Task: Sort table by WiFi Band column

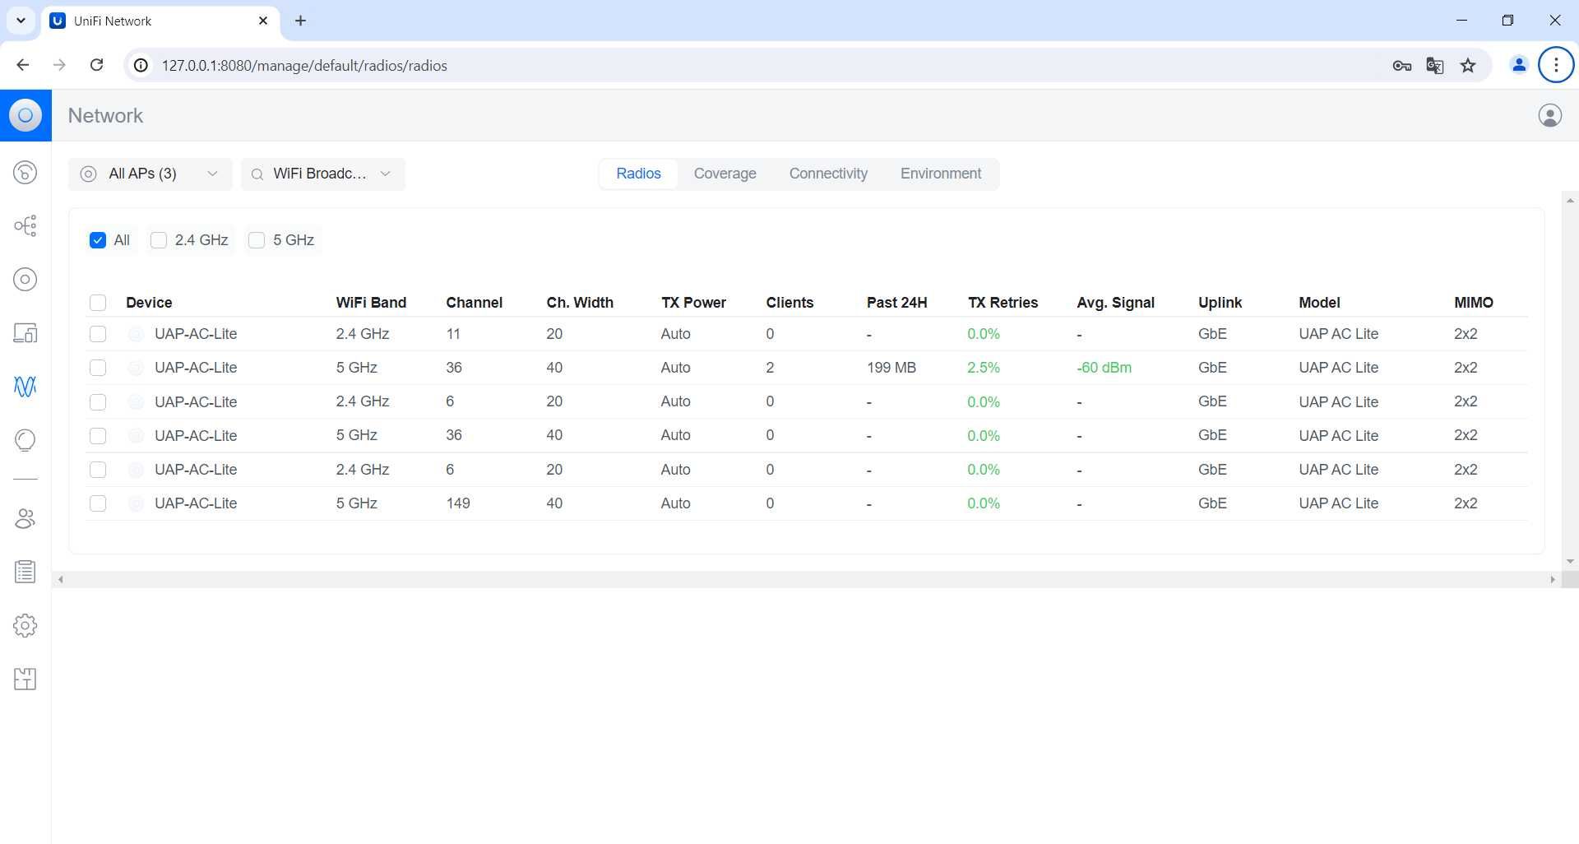Action: click(x=371, y=303)
